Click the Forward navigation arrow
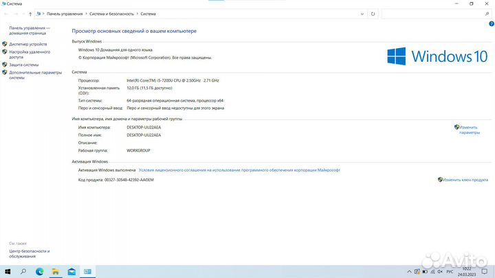Screen dimensions: 495x278 pos(16,14)
